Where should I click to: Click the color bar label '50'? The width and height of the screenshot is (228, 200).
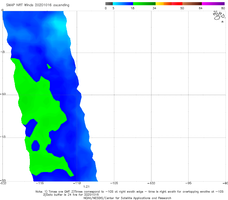pyautogui.click(x=182, y=8)
